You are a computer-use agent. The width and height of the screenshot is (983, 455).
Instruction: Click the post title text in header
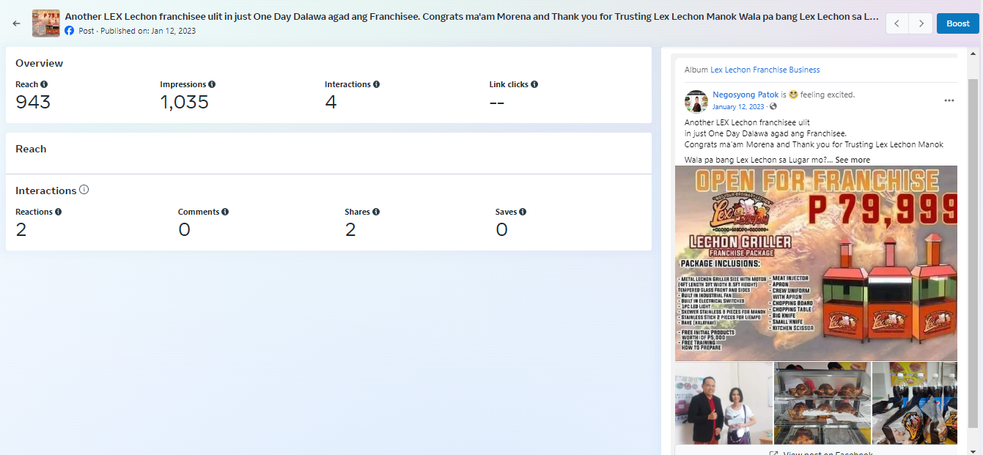(x=471, y=15)
